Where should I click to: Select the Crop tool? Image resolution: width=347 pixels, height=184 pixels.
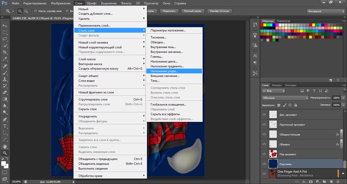[5, 52]
